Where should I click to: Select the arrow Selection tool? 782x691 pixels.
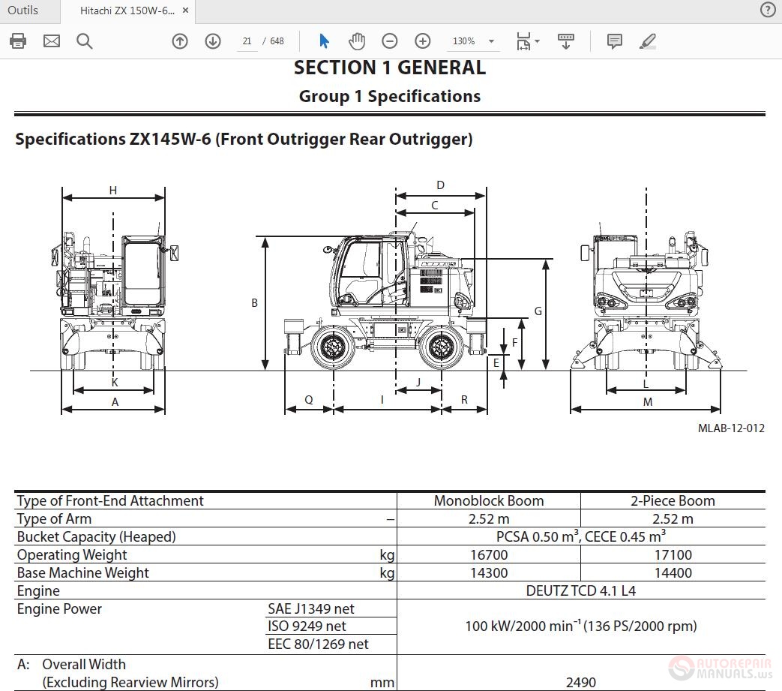pos(324,41)
